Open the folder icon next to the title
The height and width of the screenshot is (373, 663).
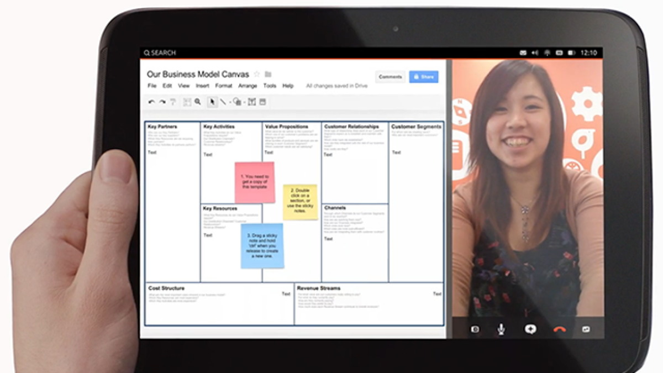tap(268, 74)
